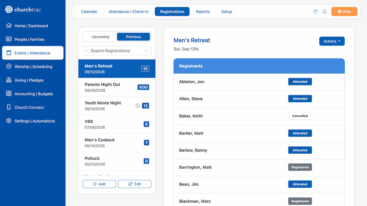This screenshot has height=206, width=367.
Task: Clear search with the X icon
Action: click(146, 51)
